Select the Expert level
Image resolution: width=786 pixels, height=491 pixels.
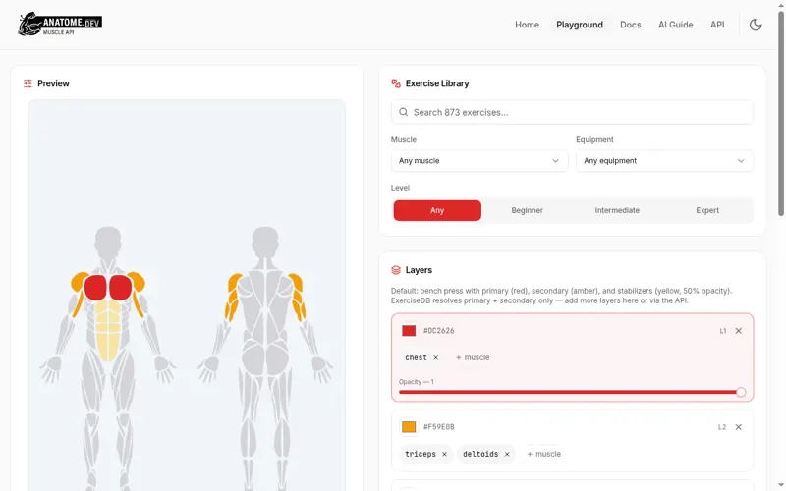pyautogui.click(x=707, y=210)
